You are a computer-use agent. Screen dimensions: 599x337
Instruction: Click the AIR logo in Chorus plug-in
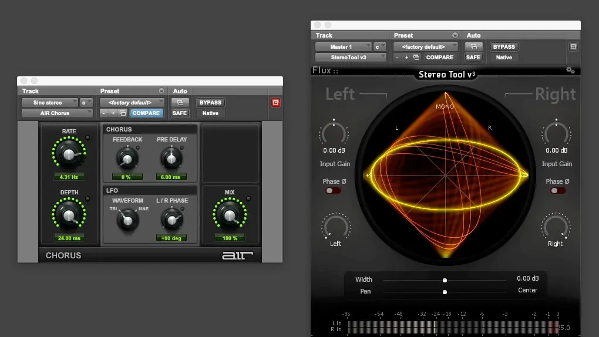point(238,255)
